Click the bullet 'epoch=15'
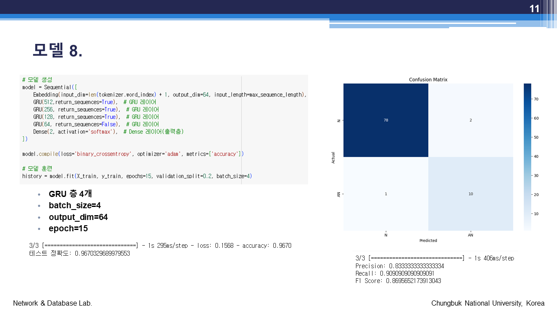The width and height of the screenshot is (557, 313). [68, 228]
